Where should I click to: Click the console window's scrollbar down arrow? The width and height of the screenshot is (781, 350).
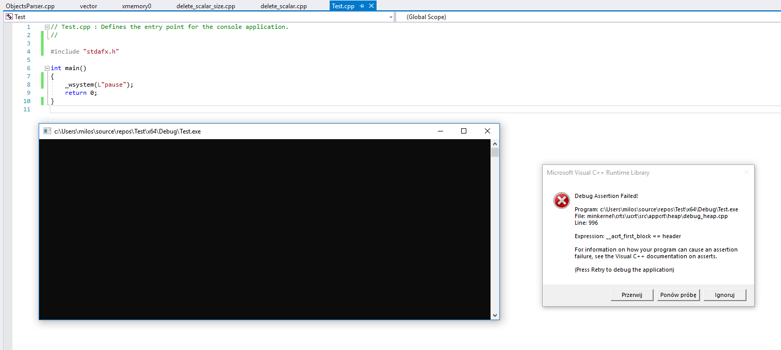click(495, 314)
